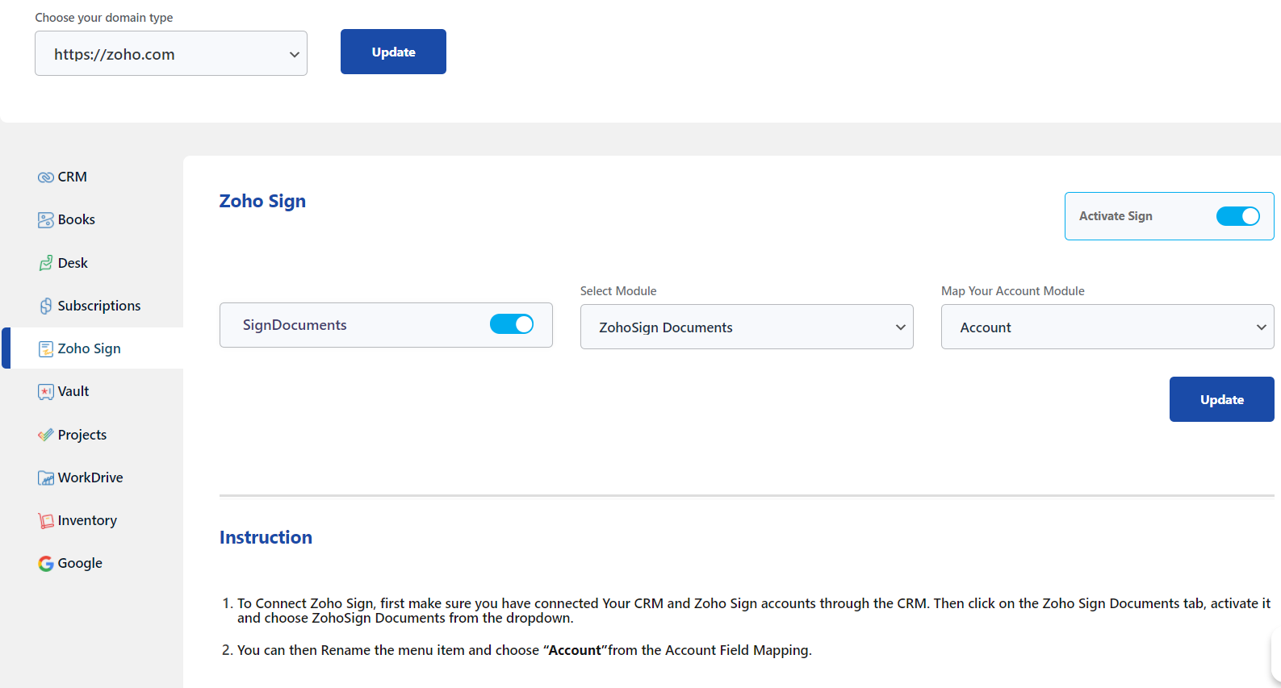Click the SignDocuments label text
The image size is (1281, 688).
295,325
